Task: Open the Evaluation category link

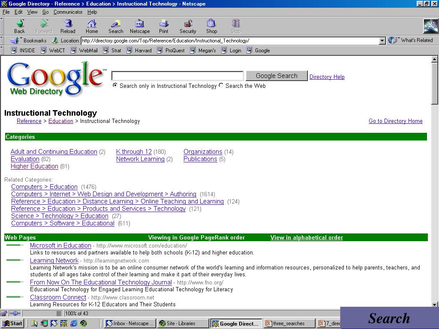Action: point(25,159)
